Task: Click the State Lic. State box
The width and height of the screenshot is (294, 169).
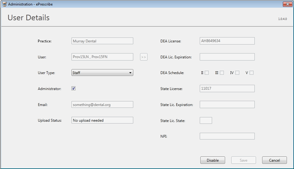Action: [x=206, y=120]
